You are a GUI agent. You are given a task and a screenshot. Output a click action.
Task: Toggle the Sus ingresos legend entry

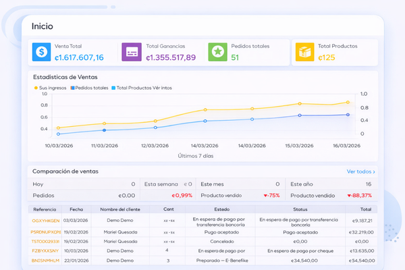tap(51, 88)
